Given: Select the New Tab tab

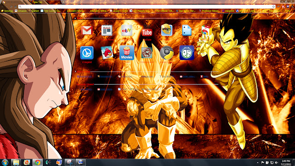Looking at the screenshot, I should [x=46, y=2].
